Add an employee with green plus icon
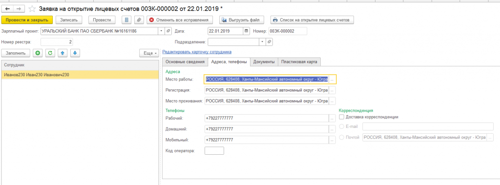500x185 pixels. (38, 53)
